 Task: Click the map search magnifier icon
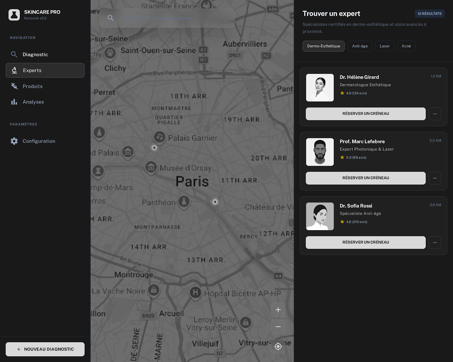pyautogui.click(x=111, y=18)
